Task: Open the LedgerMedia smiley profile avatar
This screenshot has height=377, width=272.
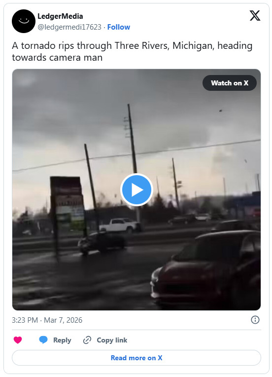Action: 24,21
